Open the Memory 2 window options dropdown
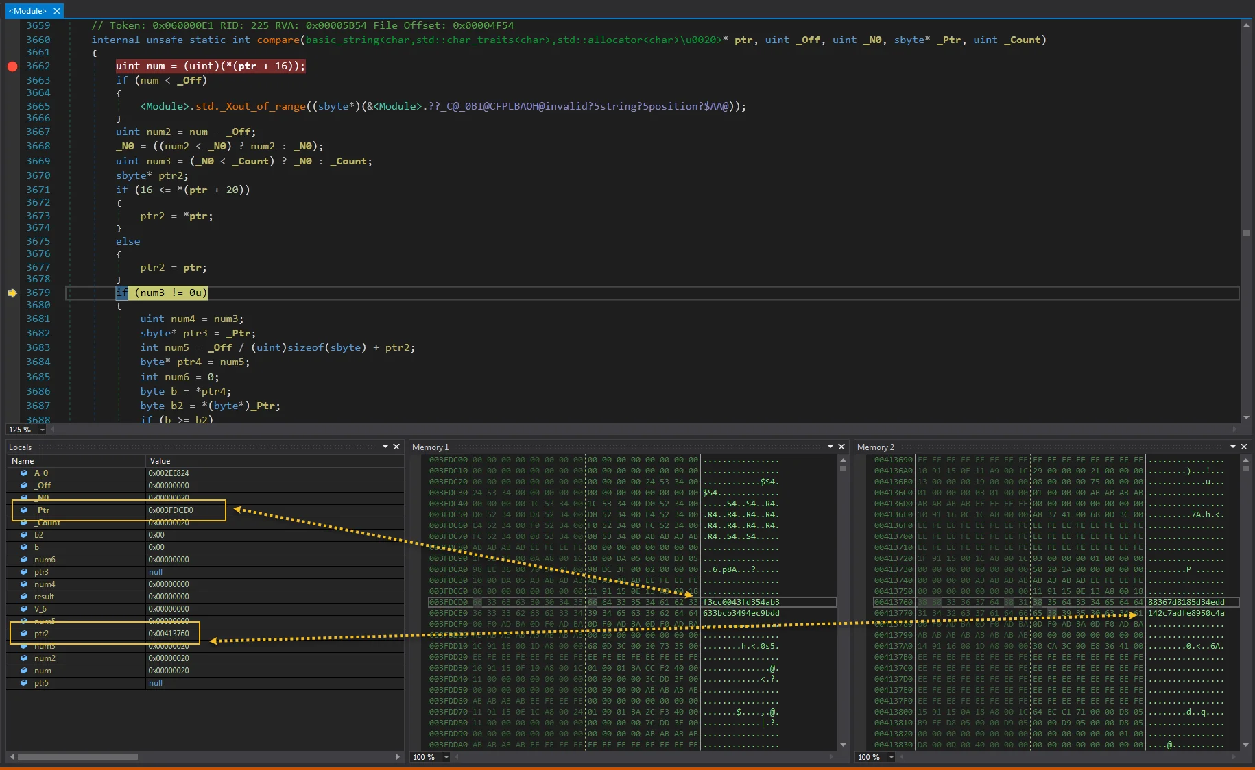 tap(1233, 447)
